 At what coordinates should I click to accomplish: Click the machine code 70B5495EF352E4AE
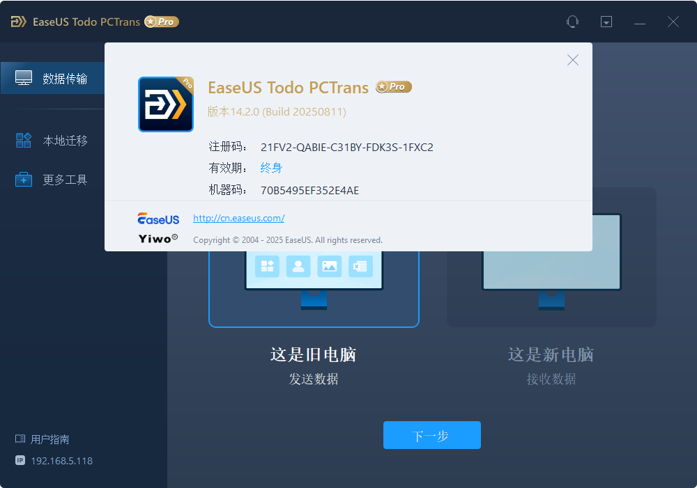tap(310, 191)
